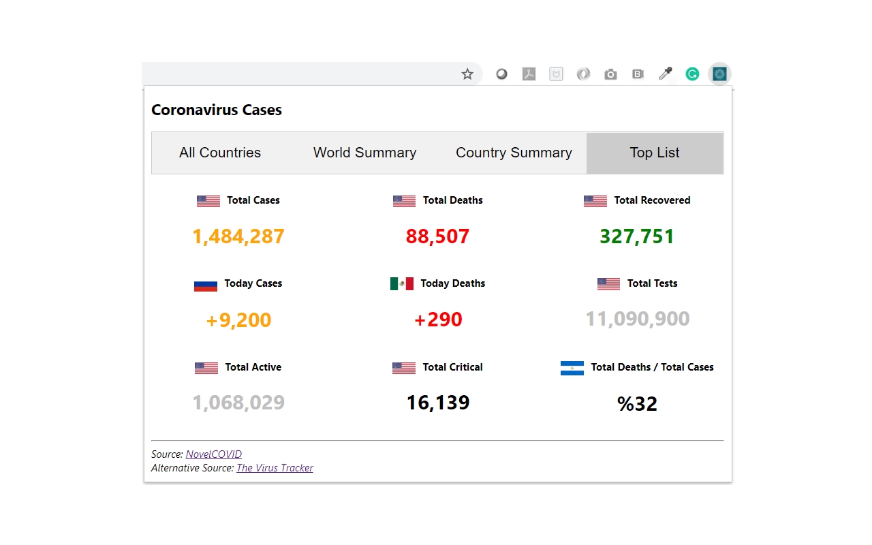The image size is (872, 545).
Task: Click the Total Tests label
Action: pos(653,283)
